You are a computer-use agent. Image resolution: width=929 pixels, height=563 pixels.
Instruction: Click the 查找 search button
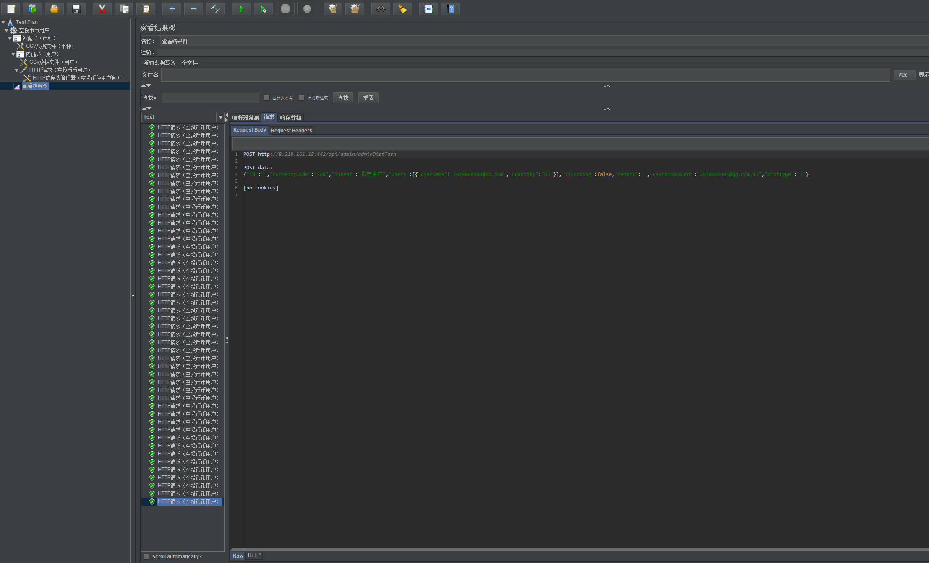pos(343,98)
